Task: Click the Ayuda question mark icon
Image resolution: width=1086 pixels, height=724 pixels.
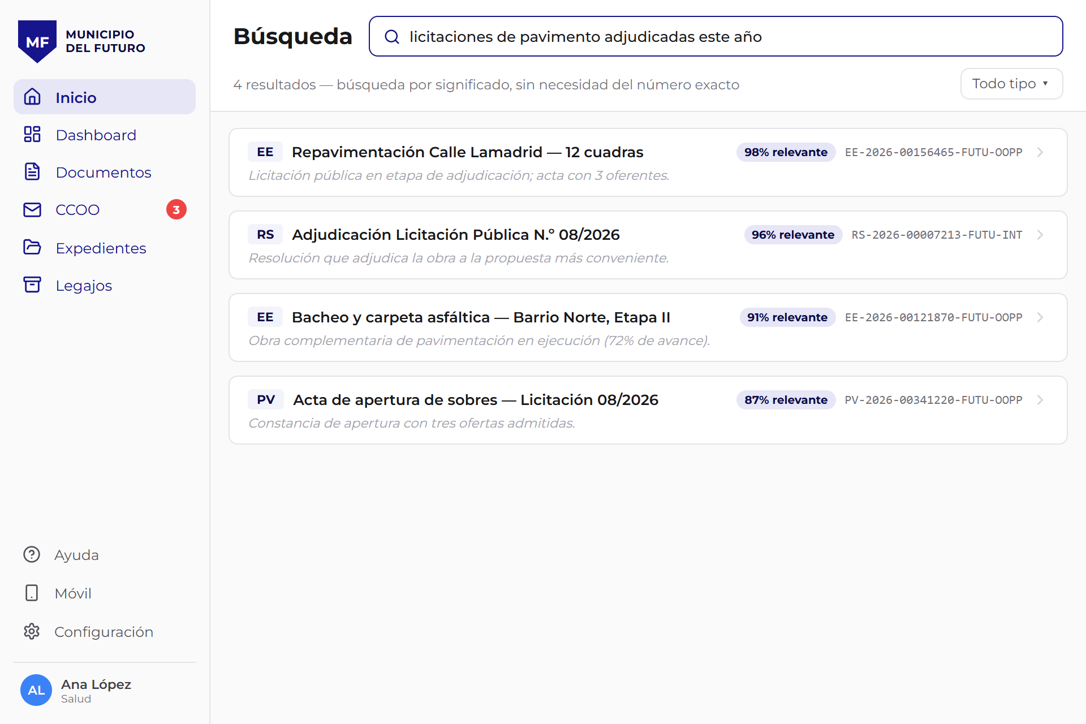Action: coord(32,554)
